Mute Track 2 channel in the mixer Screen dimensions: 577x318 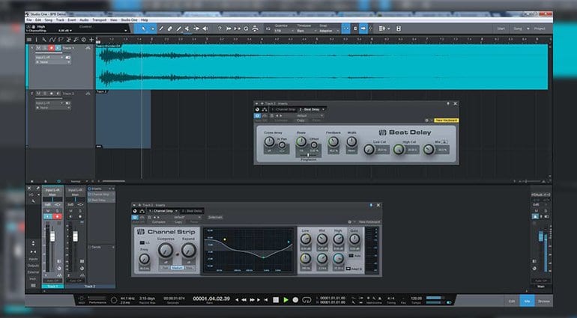(70, 211)
